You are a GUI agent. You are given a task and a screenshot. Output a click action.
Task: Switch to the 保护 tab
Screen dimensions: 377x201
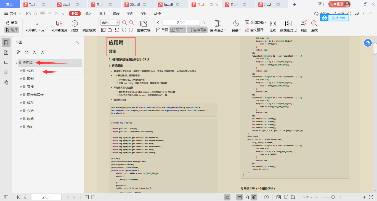click(144, 14)
